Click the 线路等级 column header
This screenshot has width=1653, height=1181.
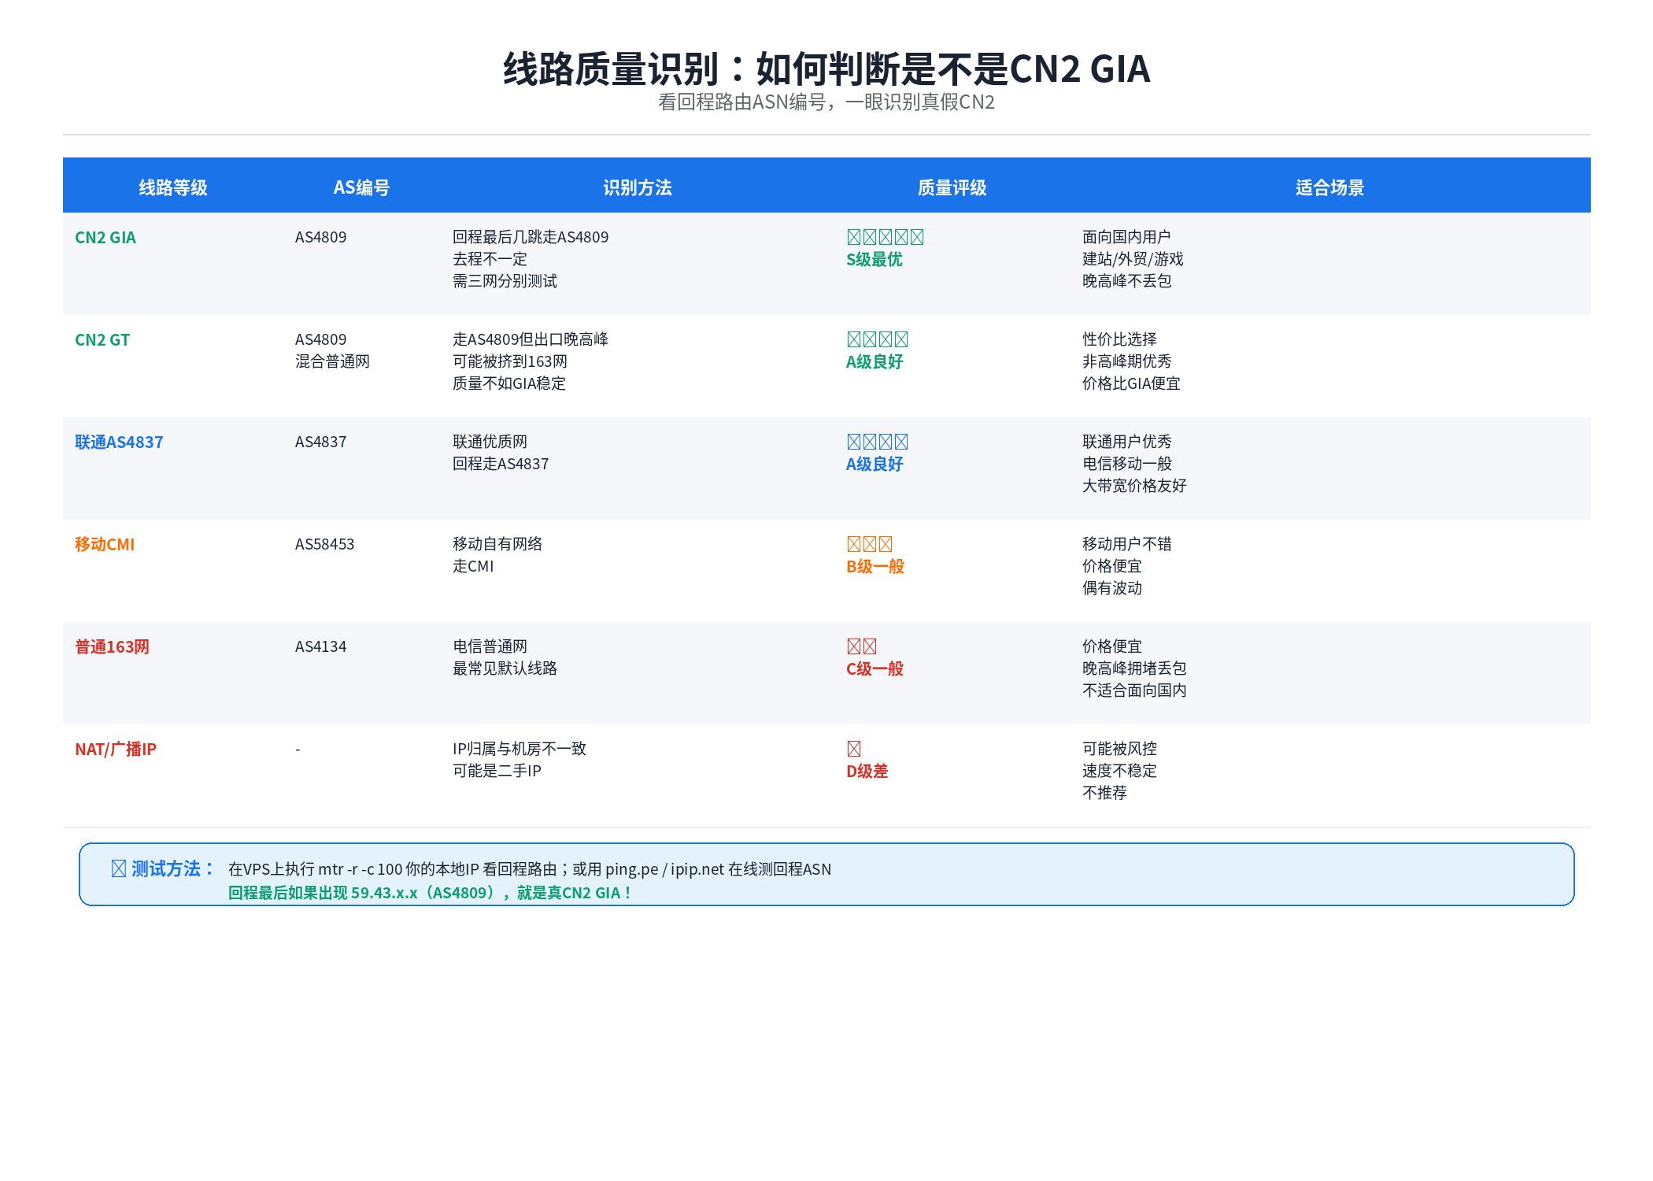173,187
